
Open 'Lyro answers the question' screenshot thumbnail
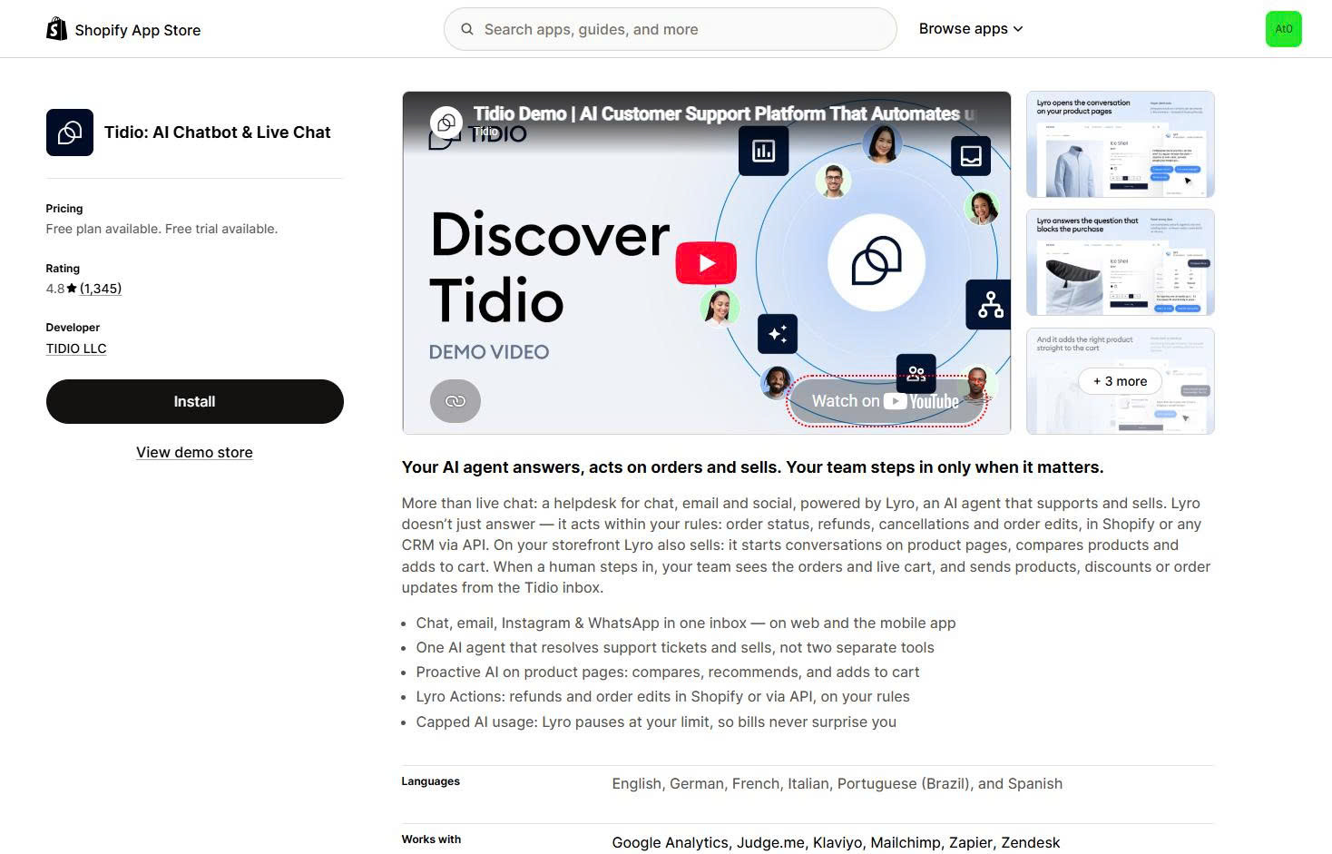[x=1120, y=262]
